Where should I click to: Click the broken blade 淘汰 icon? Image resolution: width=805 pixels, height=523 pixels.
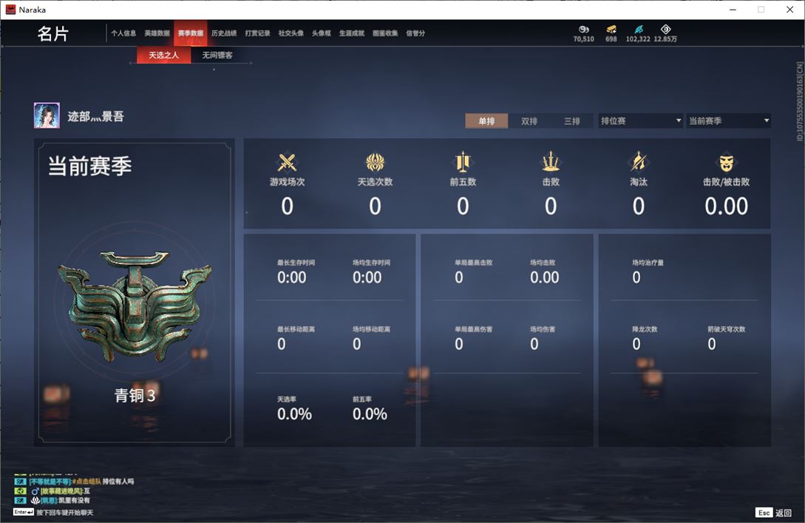(x=639, y=162)
